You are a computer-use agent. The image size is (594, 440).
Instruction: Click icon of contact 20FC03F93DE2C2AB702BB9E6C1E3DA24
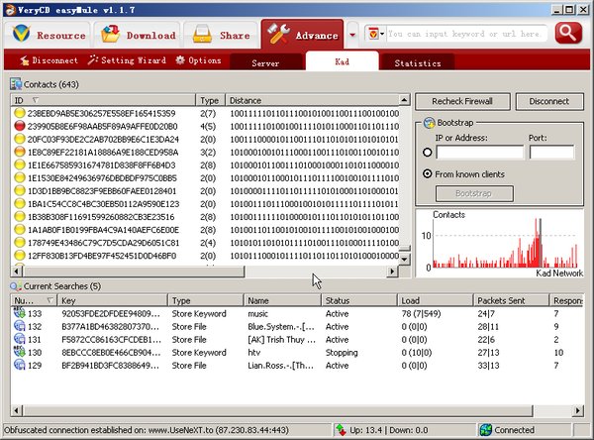(20, 139)
